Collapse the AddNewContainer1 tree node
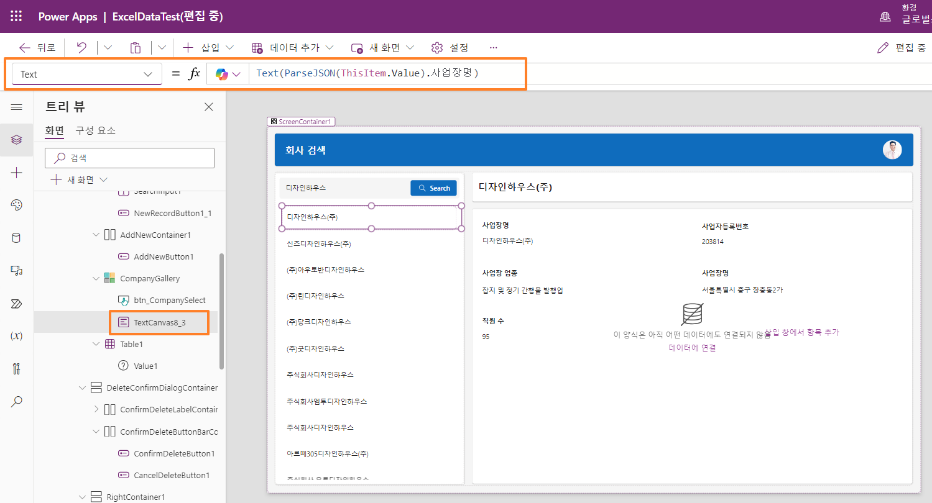932x503 pixels. click(x=96, y=235)
